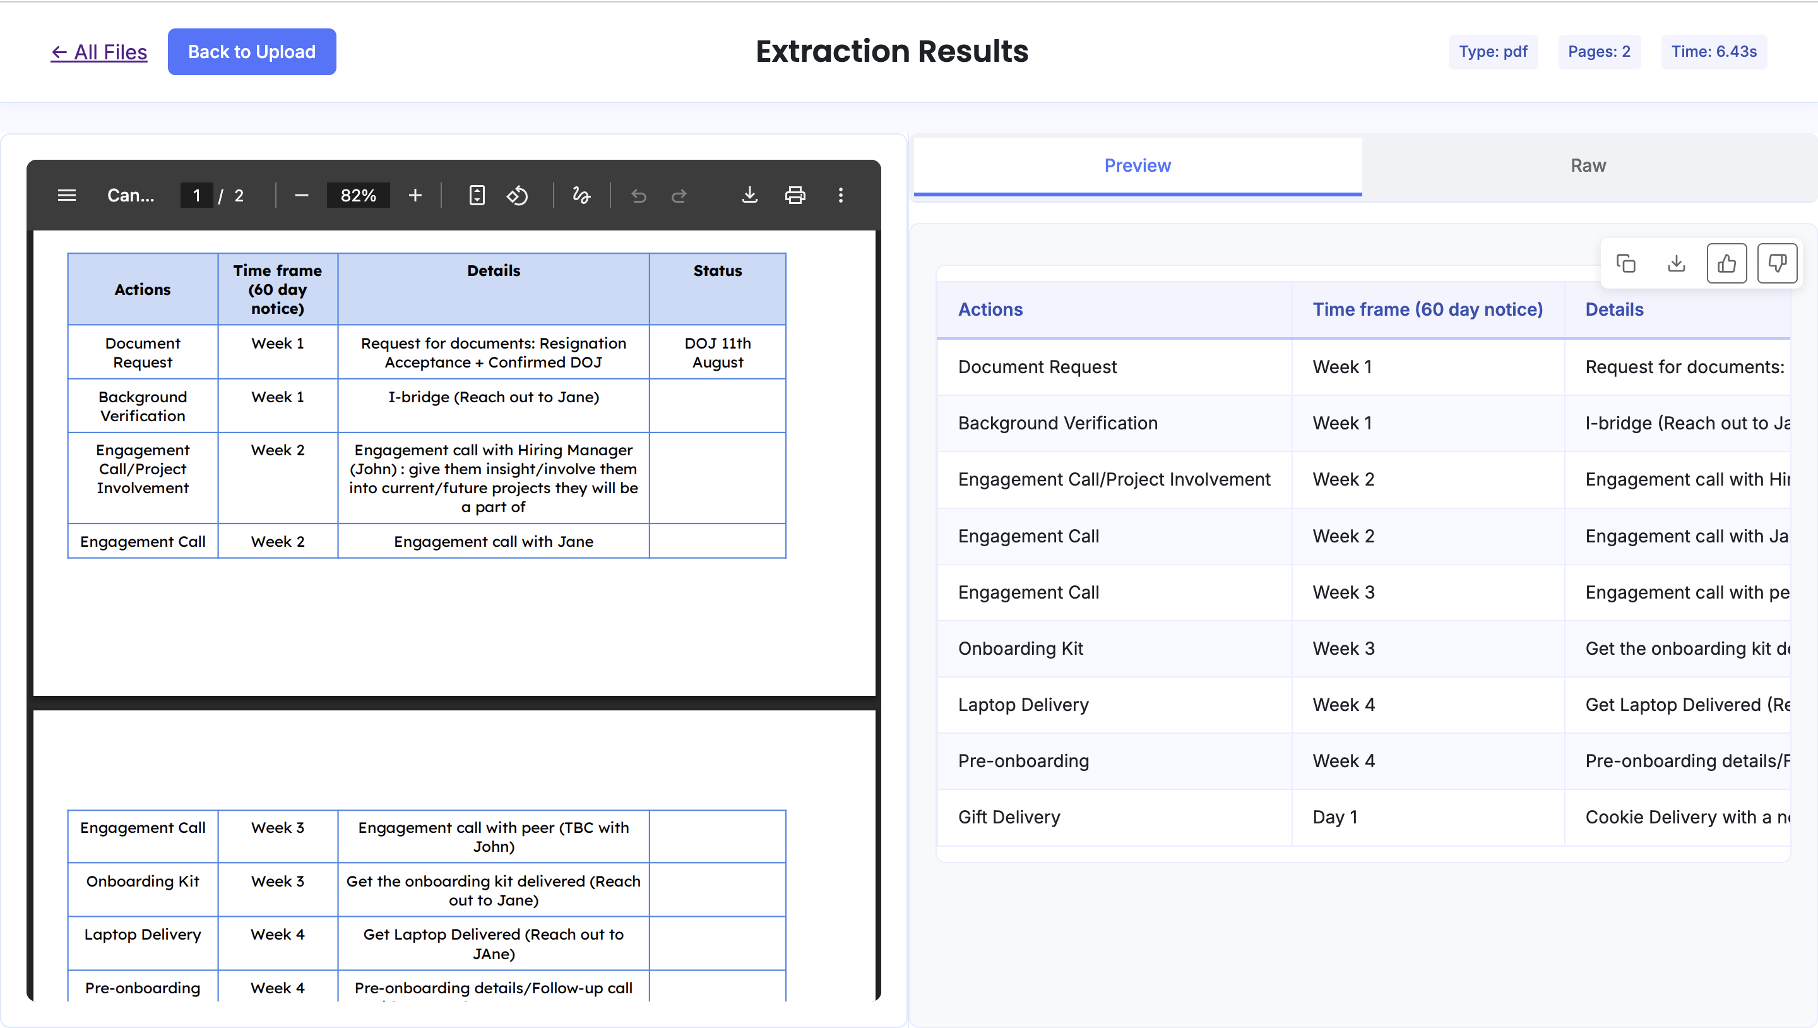Switch to the Raw tab
This screenshot has height=1028, width=1818.
point(1588,165)
